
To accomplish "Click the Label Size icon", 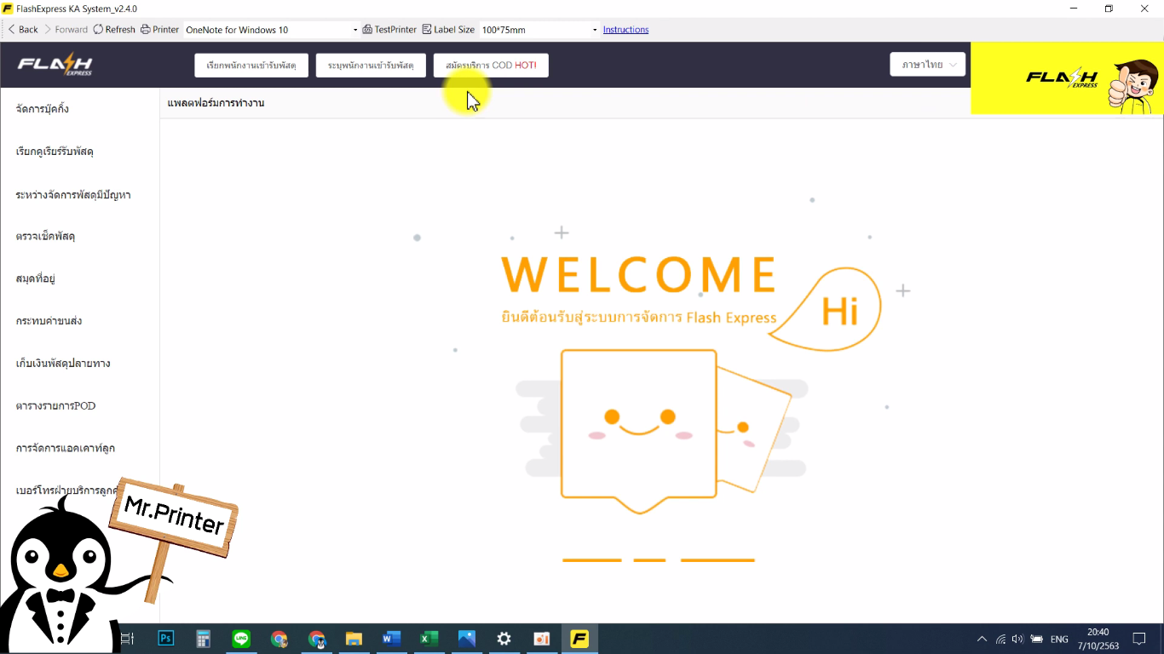I will coord(427,29).
